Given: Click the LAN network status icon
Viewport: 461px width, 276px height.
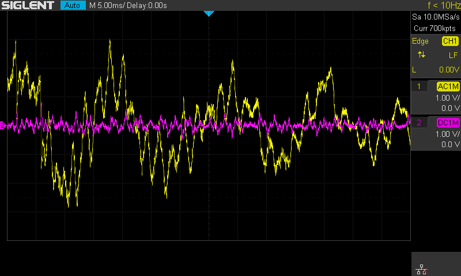Looking at the screenshot, I should pyautogui.click(x=422, y=269).
